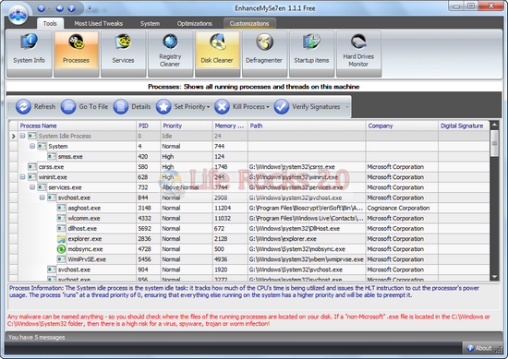The image size is (508, 359).
Task: Open the Services tool
Action: pyautogui.click(x=123, y=54)
